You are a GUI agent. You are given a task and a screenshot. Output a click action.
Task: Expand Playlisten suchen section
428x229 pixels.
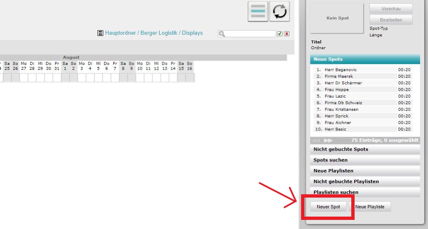[365, 192]
